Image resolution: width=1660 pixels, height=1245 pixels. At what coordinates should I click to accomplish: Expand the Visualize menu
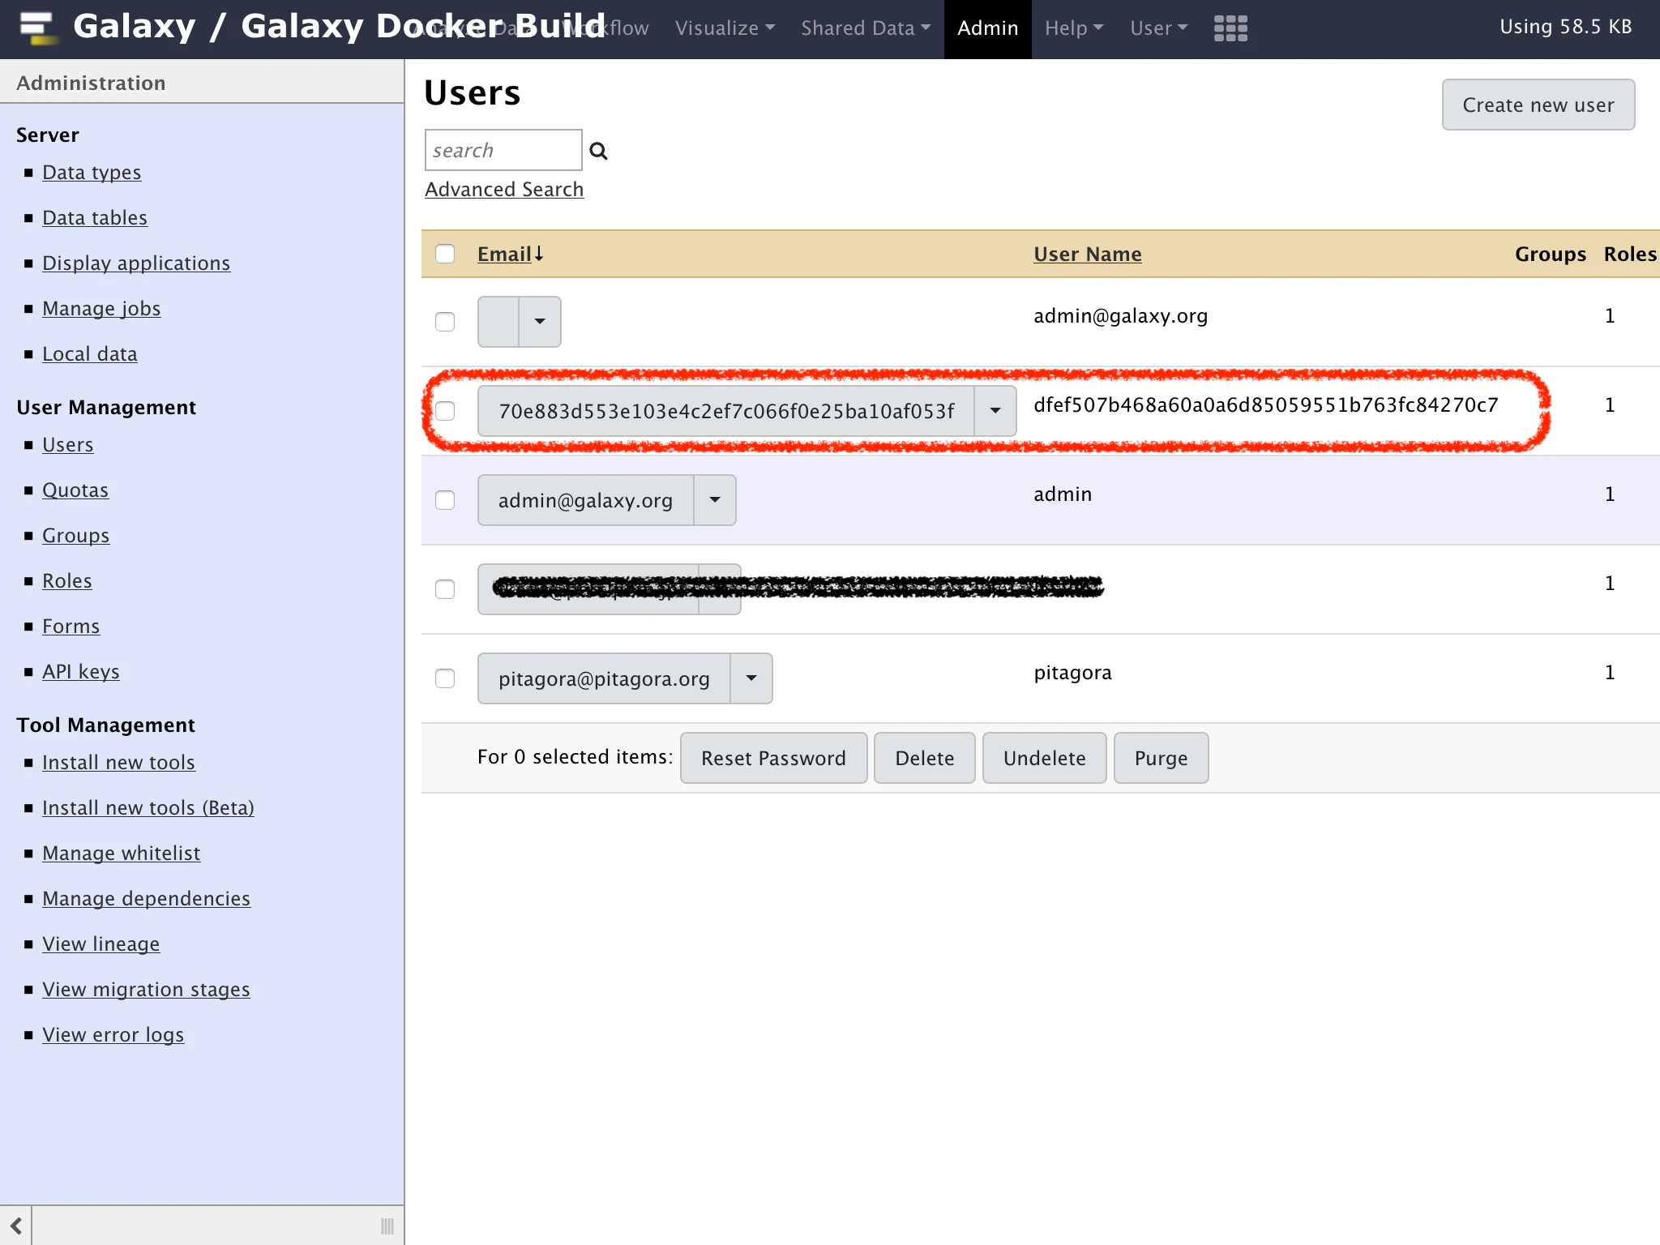click(x=725, y=28)
